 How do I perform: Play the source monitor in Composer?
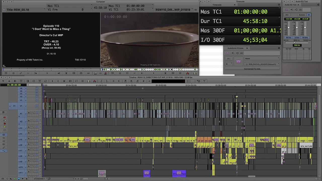pyautogui.click(x=47, y=73)
